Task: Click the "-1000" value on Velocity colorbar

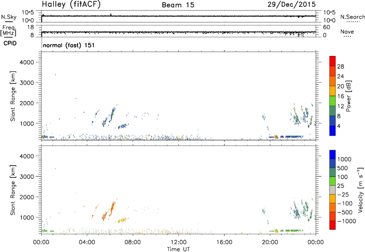Action: tap(347, 221)
